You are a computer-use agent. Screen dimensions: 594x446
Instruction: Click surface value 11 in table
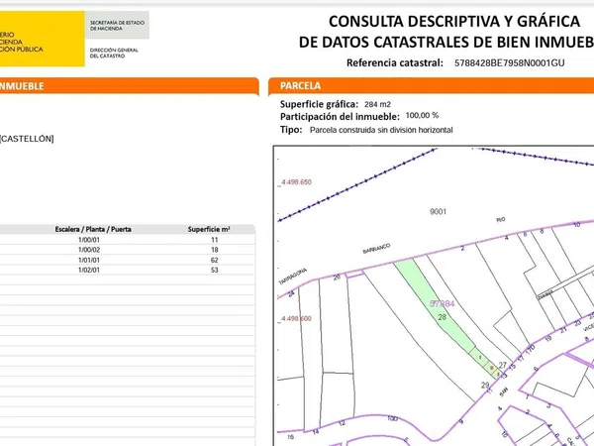coord(215,240)
